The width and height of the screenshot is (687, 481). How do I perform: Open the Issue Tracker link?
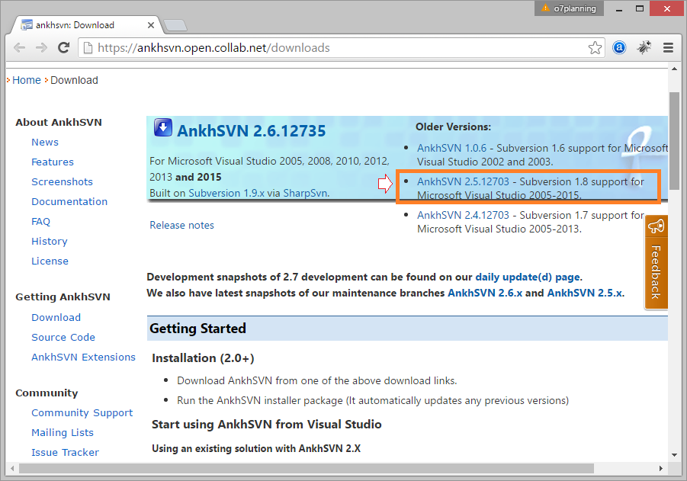click(66, 452)
